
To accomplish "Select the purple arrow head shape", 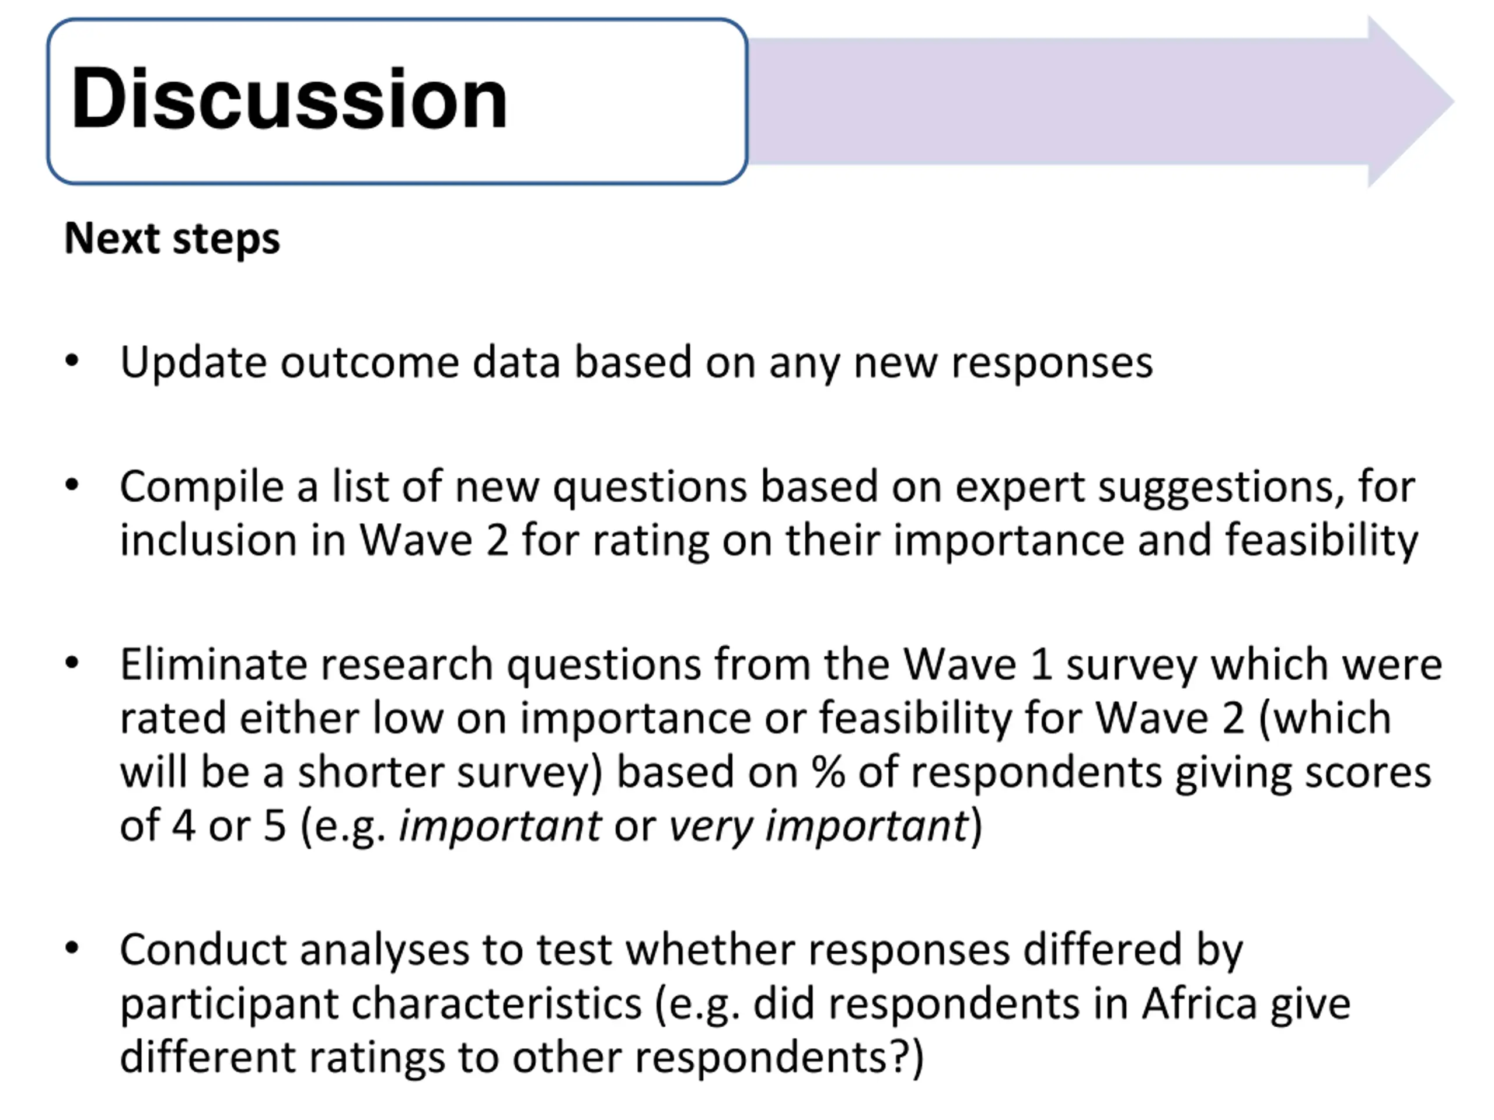I will coord(1408,101).
